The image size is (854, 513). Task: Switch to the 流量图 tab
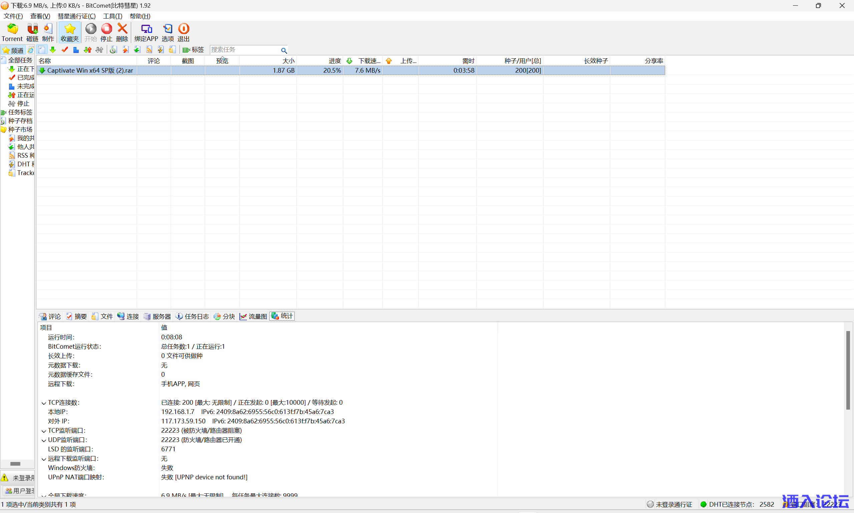pyautogui.click(x=253, y=316)
